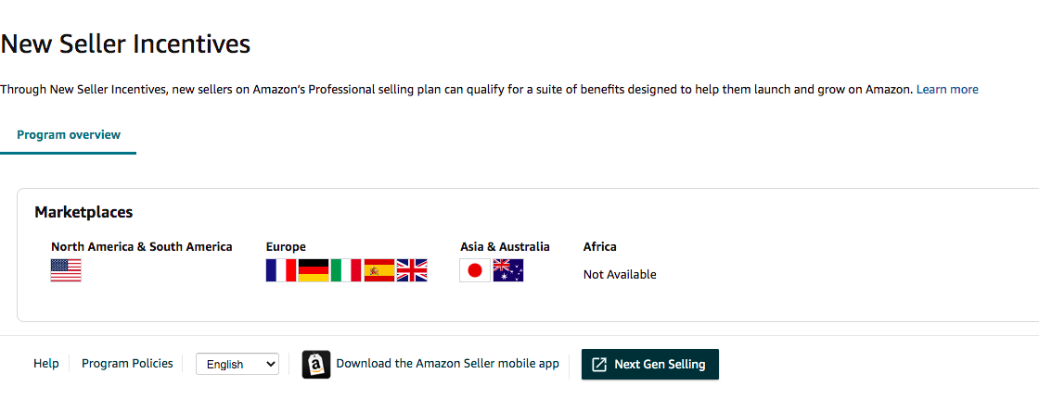
Task: Open the Spain flag marketplace
Action: click(379, 270)
